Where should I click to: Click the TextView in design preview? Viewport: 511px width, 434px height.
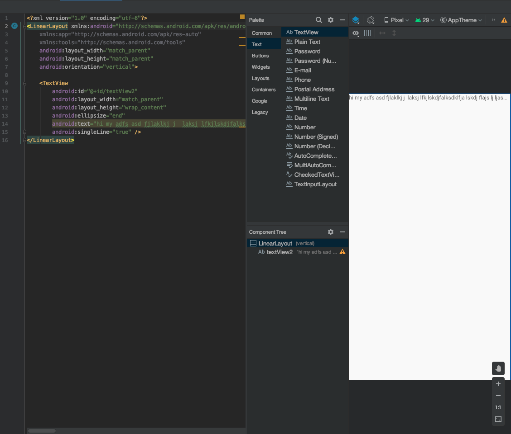point(429,98)
